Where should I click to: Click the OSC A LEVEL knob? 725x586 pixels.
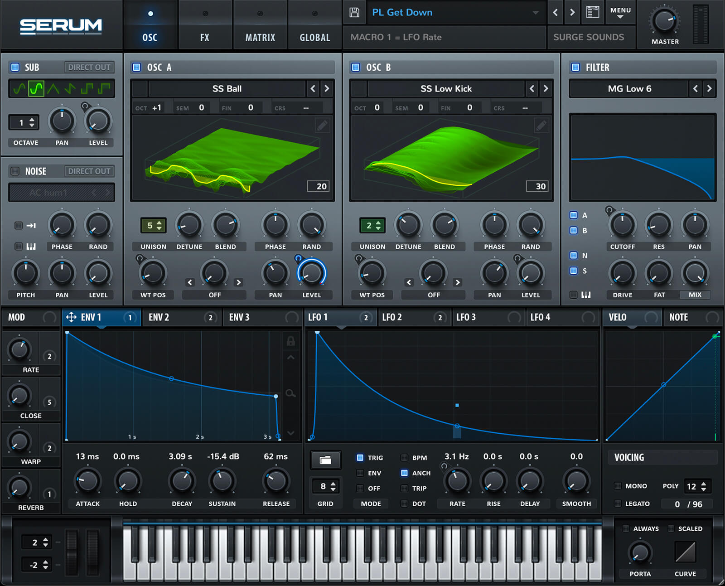click(311, 272)
